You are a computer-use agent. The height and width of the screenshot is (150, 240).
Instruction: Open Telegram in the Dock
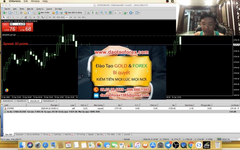(168, 145)
